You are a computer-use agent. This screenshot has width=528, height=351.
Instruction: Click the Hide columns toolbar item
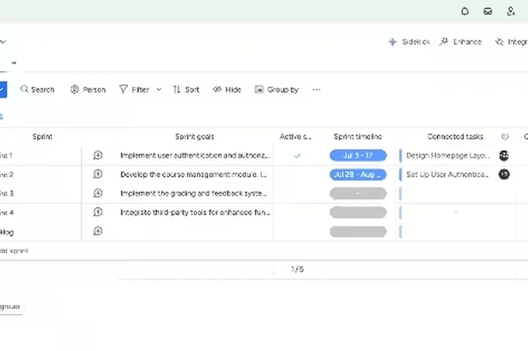227,90
